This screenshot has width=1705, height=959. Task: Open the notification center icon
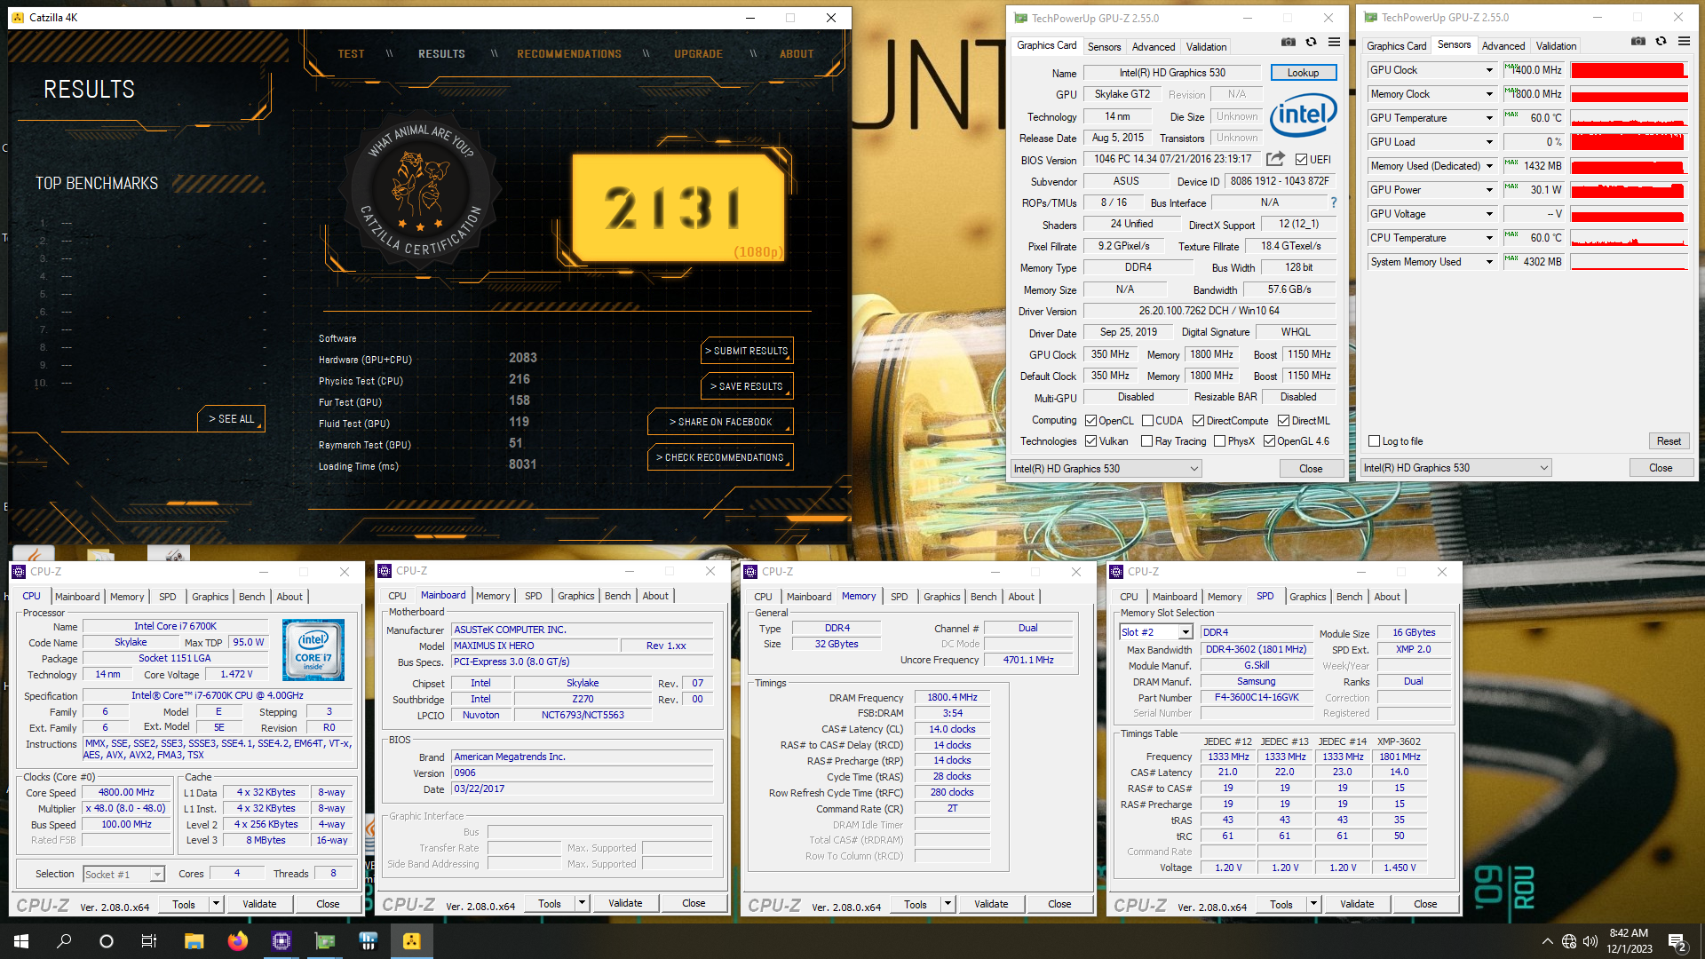point(1677,941)
